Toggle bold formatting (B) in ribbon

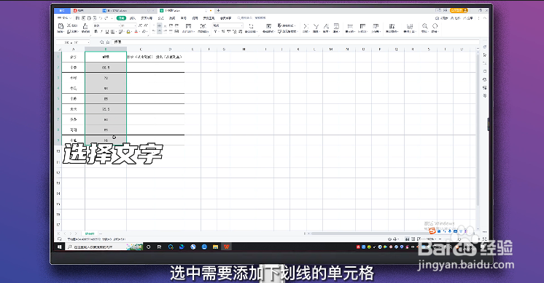[96, 31]
